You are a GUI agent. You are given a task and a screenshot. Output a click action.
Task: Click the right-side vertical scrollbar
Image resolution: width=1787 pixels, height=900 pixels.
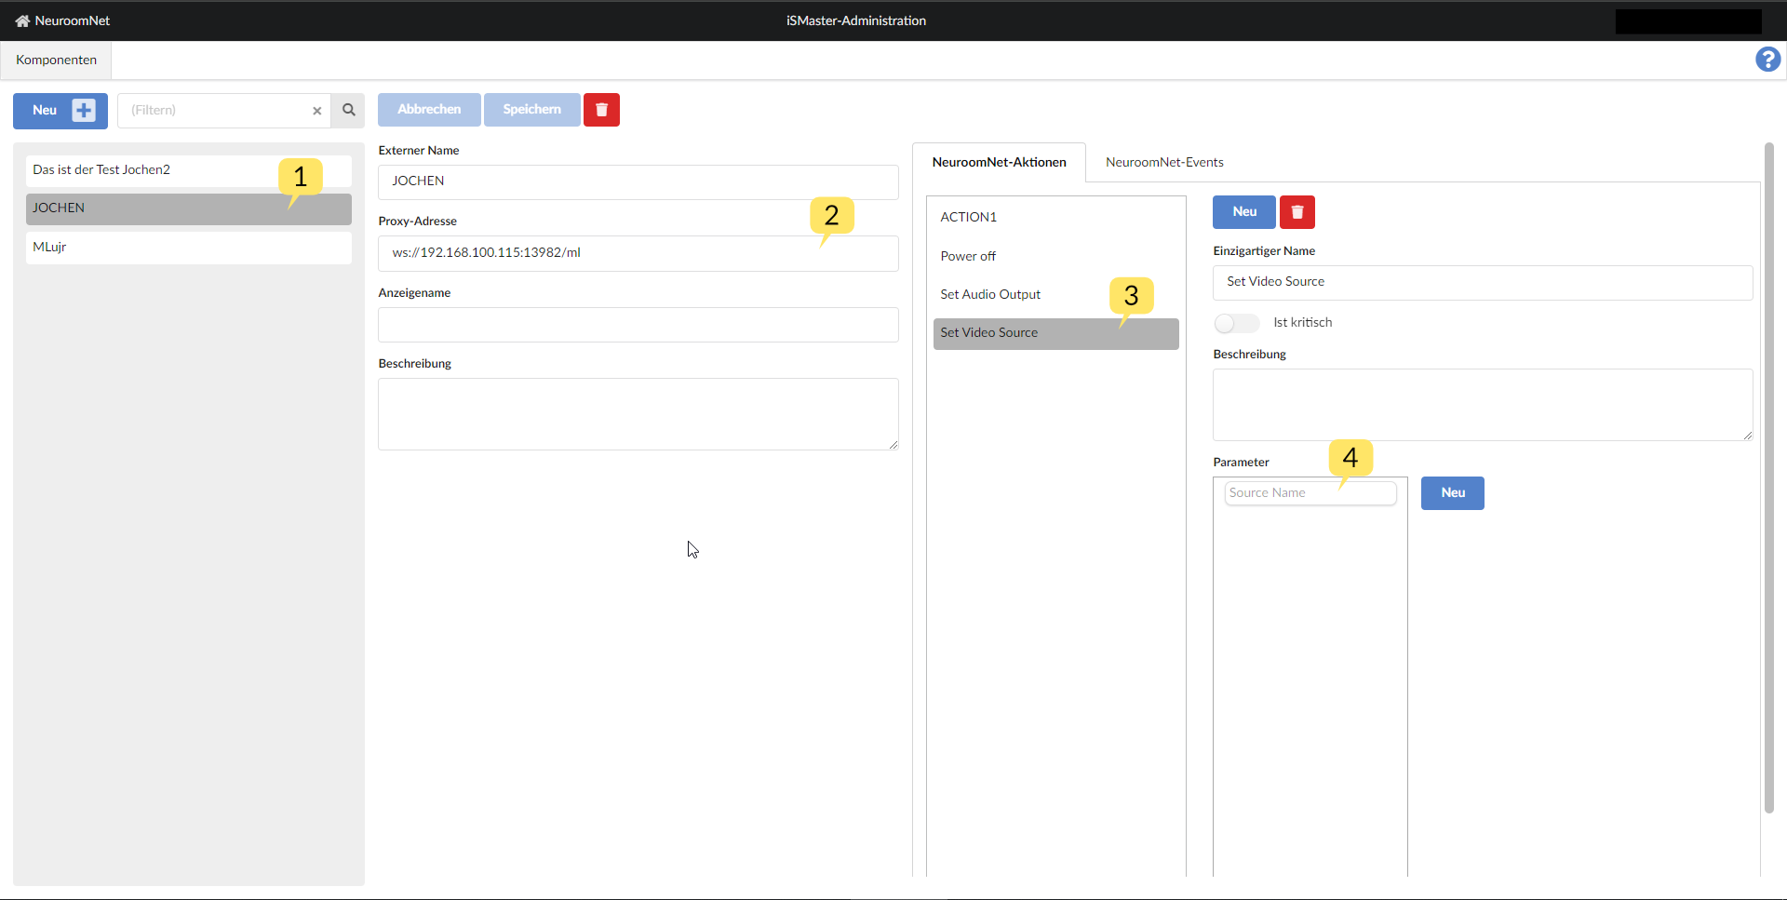coord(1769,465)
